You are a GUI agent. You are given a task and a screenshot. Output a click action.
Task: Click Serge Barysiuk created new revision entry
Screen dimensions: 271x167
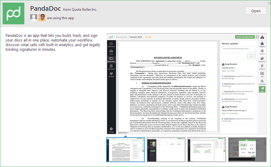238,92
